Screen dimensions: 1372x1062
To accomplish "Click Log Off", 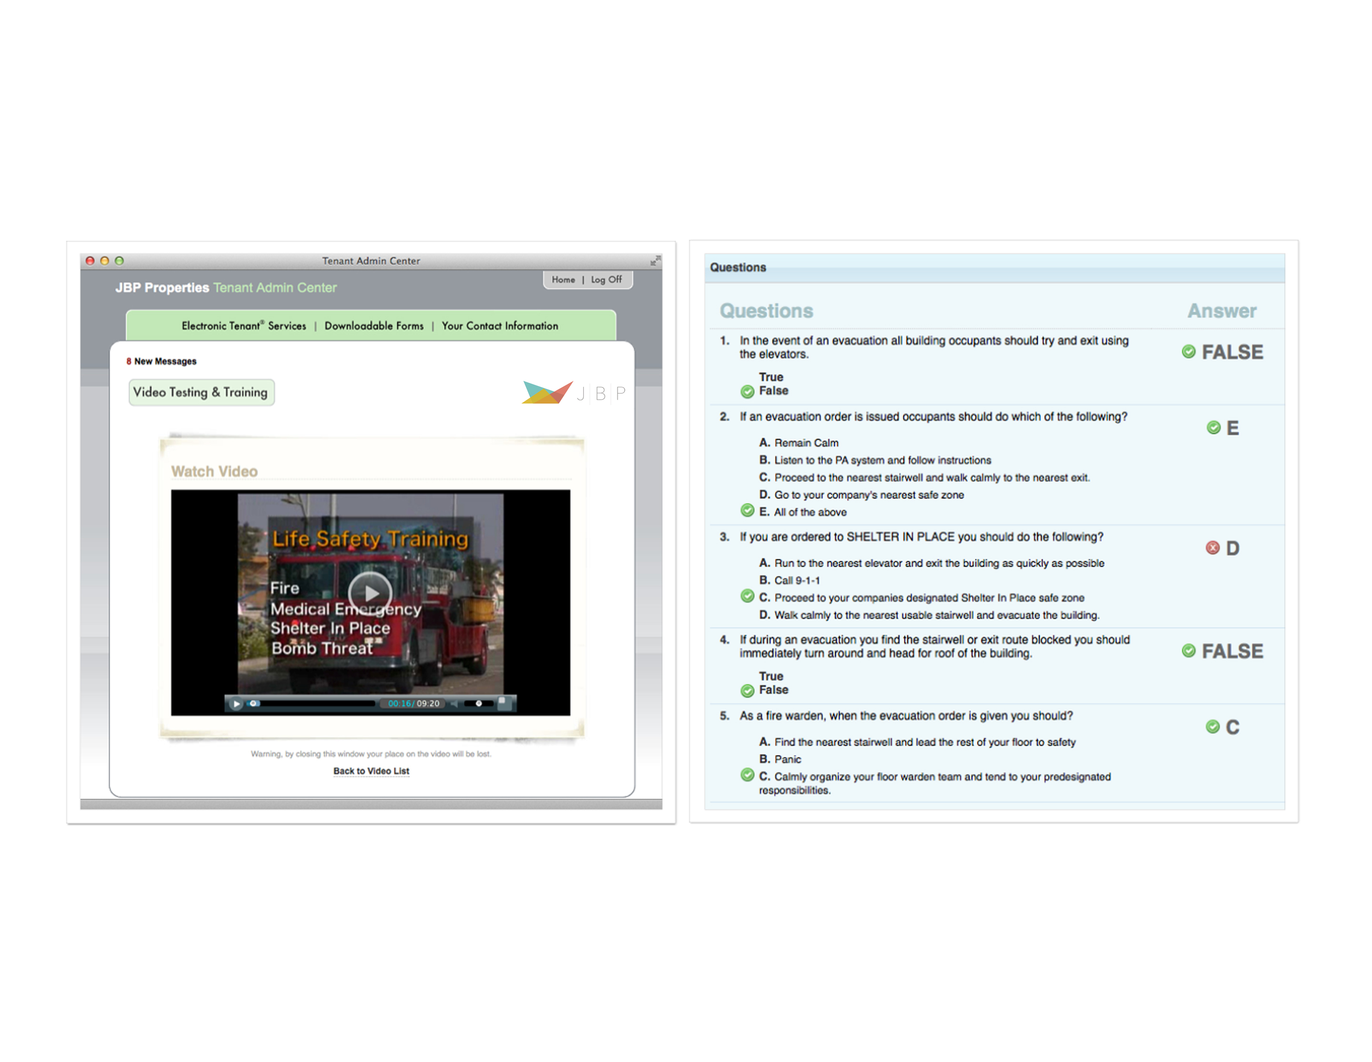I will pos(606,279).
